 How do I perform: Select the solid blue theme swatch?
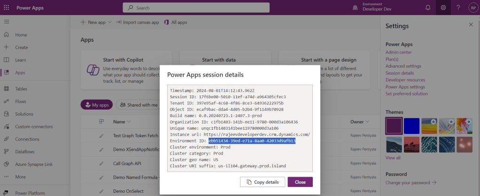[x=412, y=126]
